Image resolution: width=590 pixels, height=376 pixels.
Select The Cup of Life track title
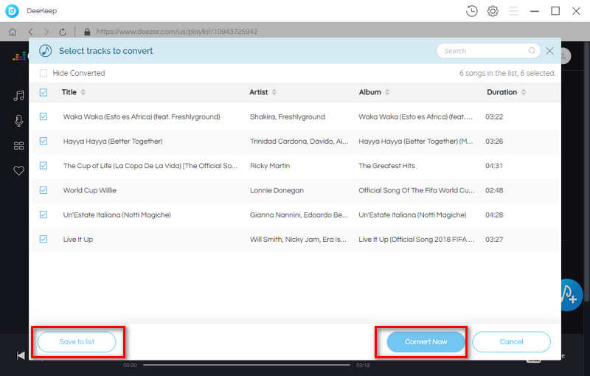(x=150, y=166)
